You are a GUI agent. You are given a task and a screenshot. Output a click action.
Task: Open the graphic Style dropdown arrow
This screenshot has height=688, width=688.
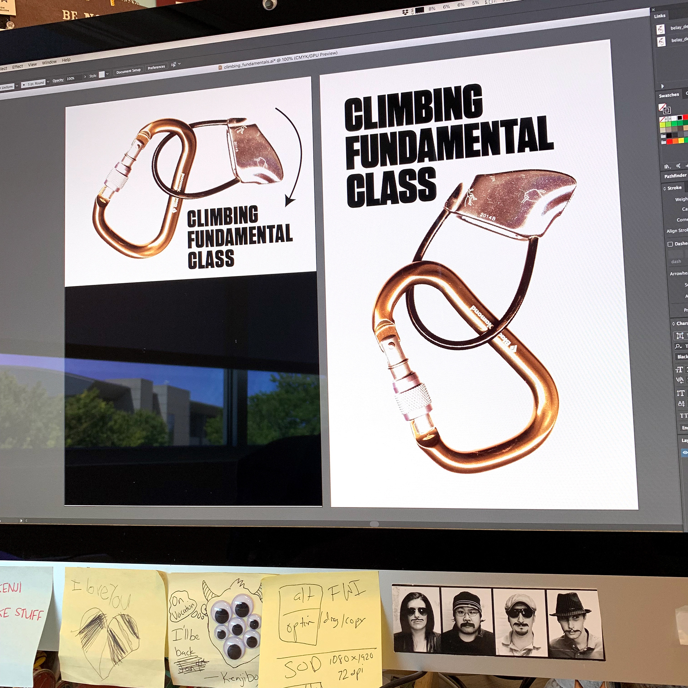click(x=107, y=74)
